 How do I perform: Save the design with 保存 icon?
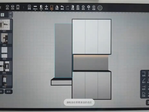(x=18, y=7)
